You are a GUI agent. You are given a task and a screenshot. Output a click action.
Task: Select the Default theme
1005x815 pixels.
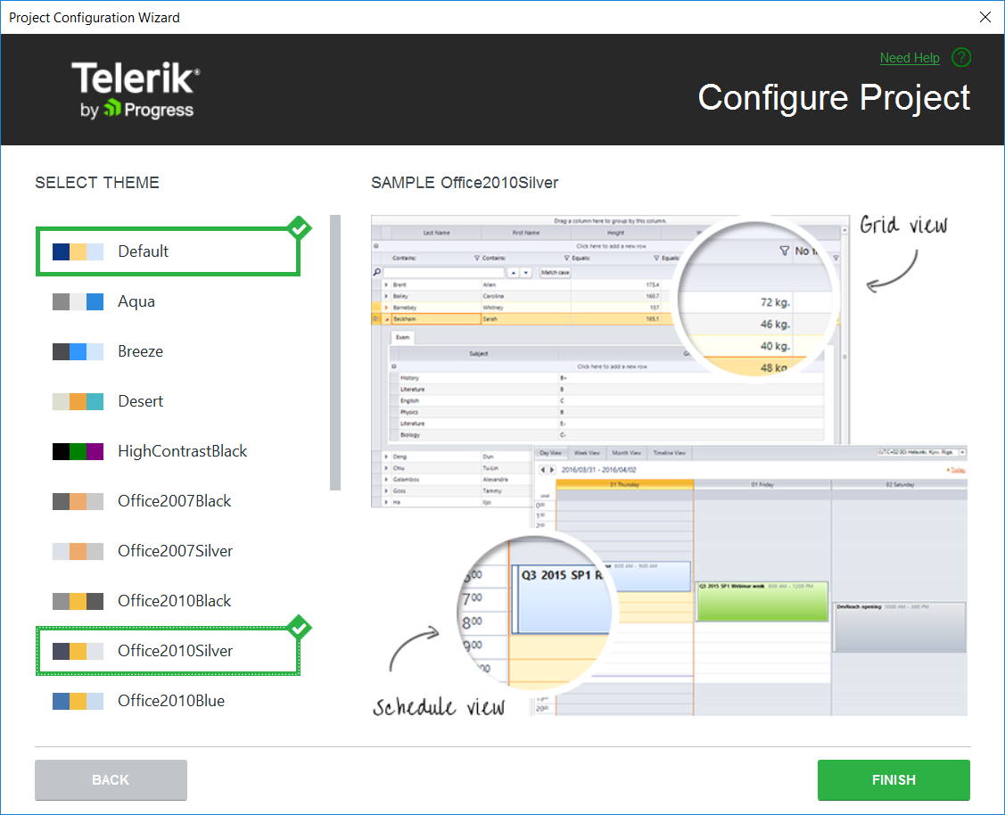point(168,251)
